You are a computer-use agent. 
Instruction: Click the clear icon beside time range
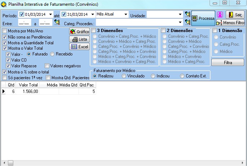tap(57, 22)
